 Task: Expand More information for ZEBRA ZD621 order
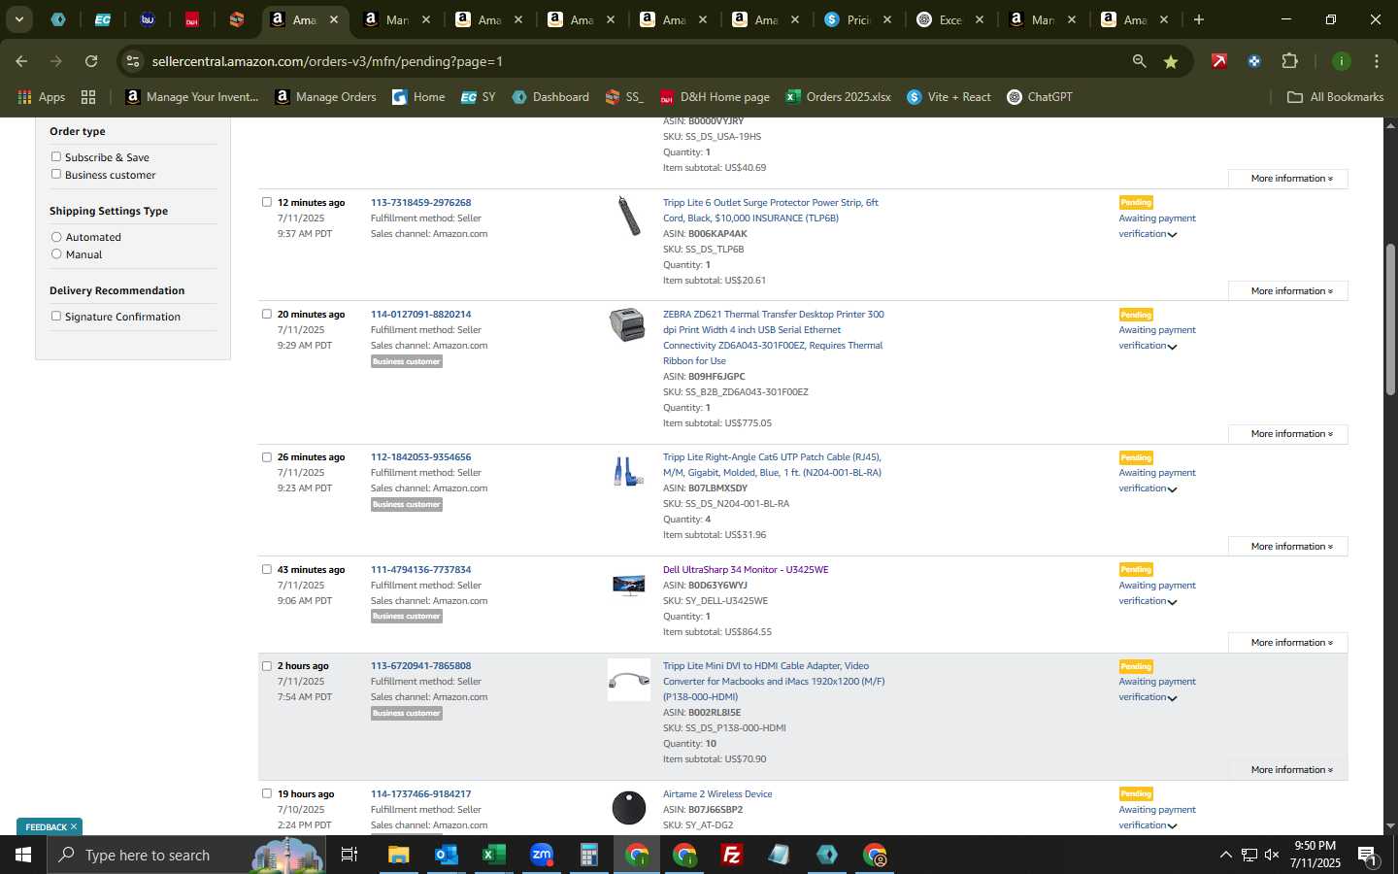pyautogui.click(x=1287, y=433)
